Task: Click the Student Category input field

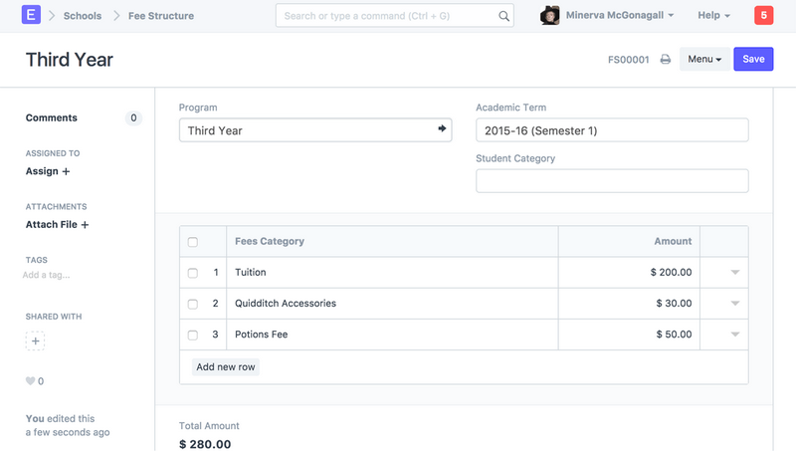Action: click(x=612, y=181)
